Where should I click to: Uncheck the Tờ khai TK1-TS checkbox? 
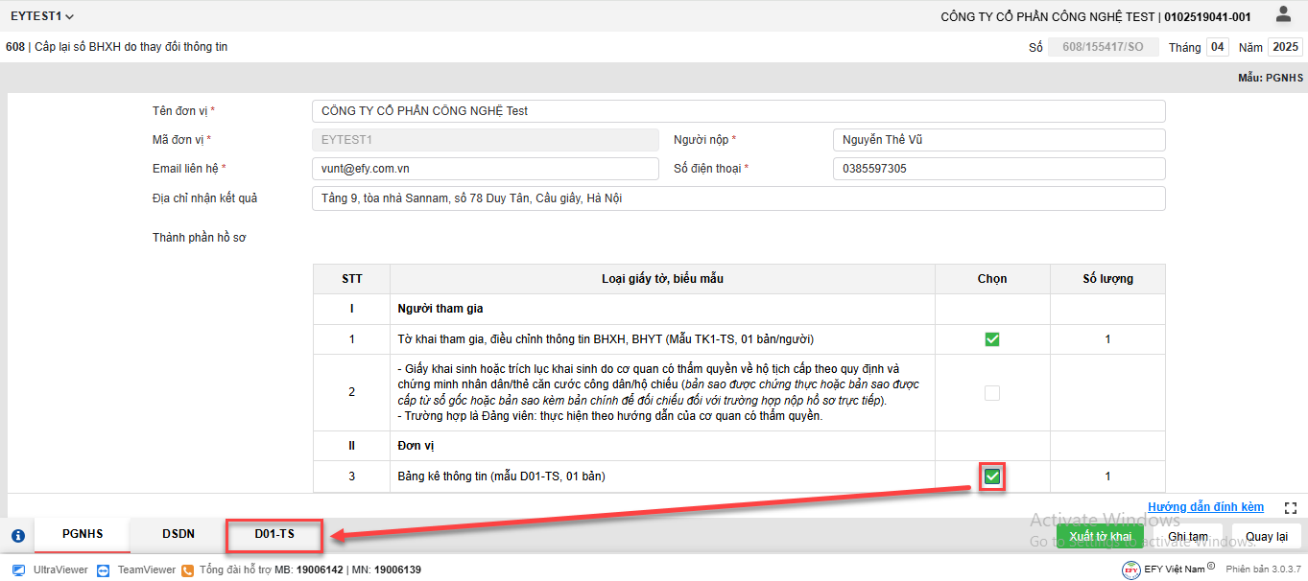point(992,339)
